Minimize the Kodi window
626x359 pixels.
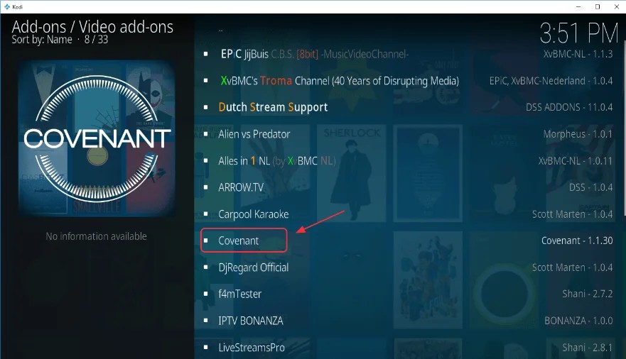pyautogui.click(x=578, y=7)
